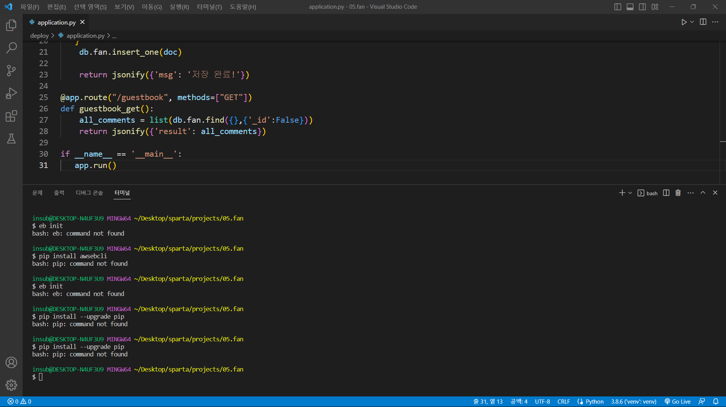
Task: Open the 편집(E) menu
Action: point(57,7)
